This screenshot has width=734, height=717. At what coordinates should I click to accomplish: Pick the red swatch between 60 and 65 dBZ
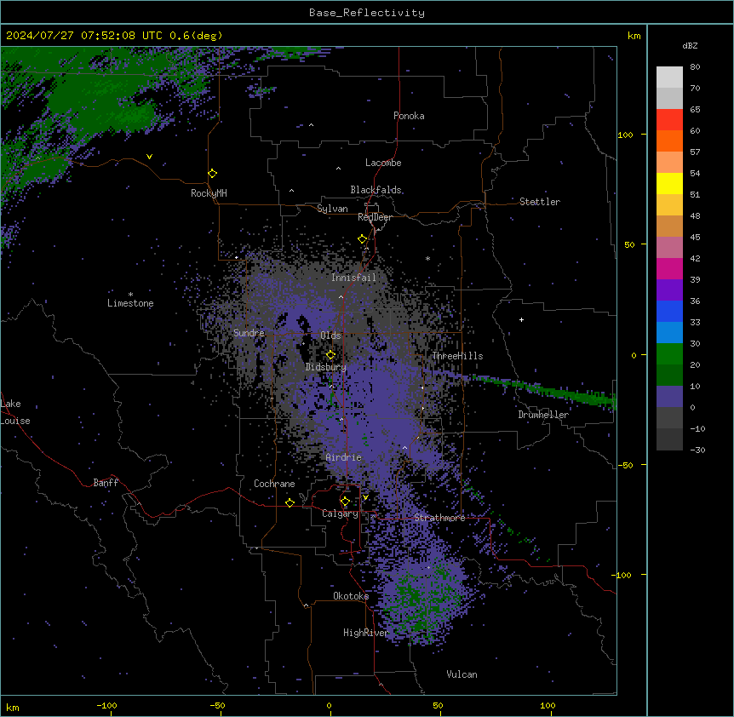(669, 120)
